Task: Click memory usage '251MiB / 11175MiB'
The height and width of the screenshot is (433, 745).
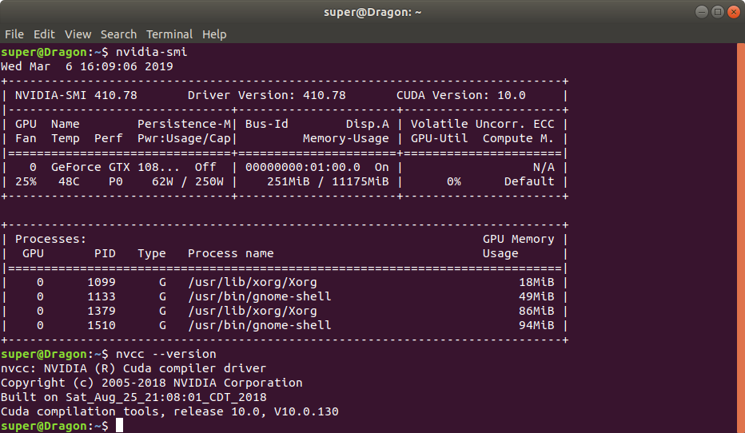Action: tap(328, 181)
